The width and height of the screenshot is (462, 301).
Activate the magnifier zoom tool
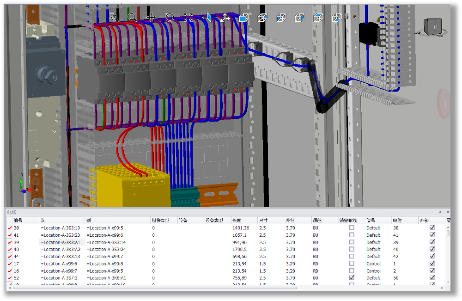click(x=132, y=18)
